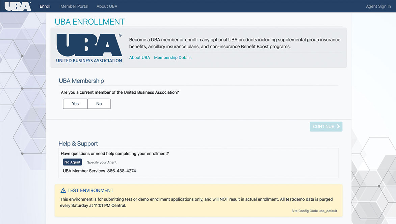Open the Member Portal page
Viewport: 396px width, 224px height.
(x=74, y=6)
